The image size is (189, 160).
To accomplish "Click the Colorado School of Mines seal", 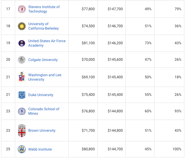I will coord(22,111).
